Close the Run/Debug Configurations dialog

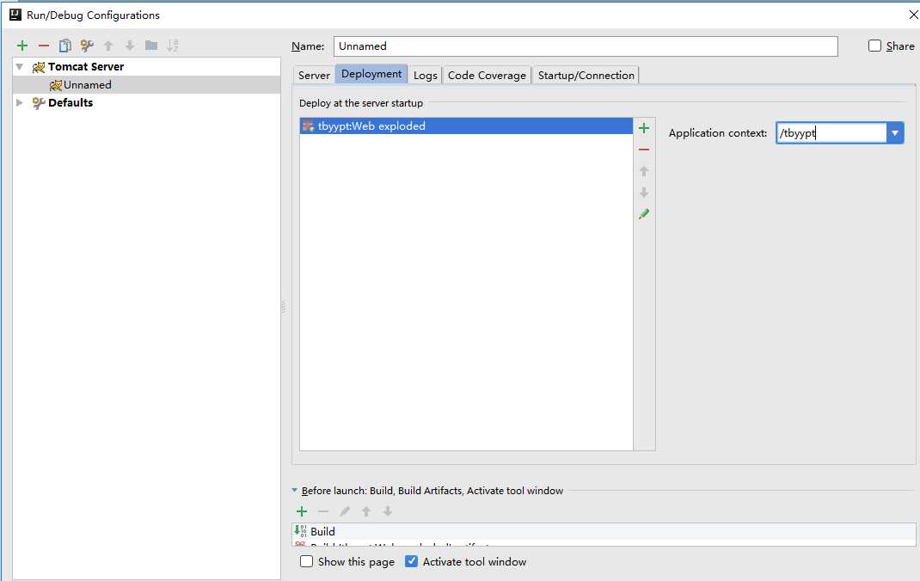pos(912,15)
